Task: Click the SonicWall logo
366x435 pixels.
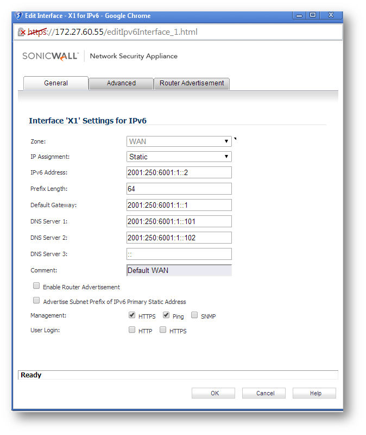Action: (x=51, y=56)
